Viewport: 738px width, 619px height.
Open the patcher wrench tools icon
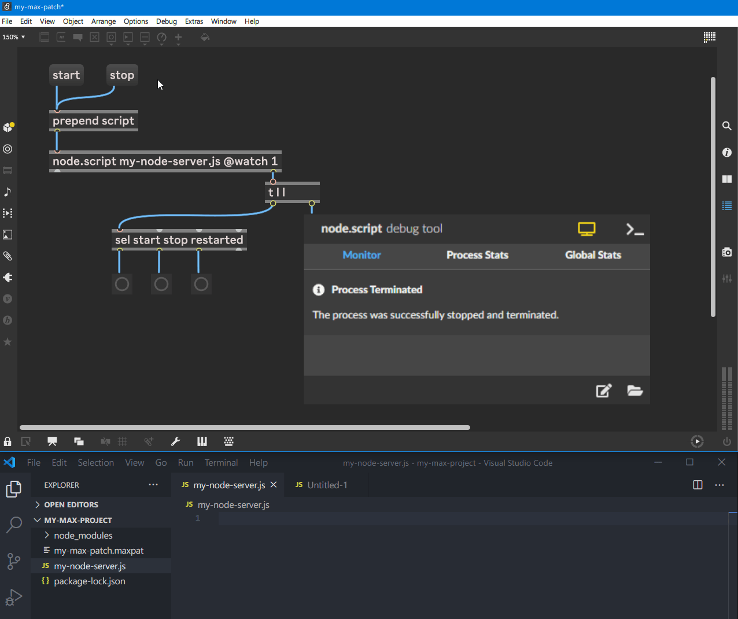(176, 441)
